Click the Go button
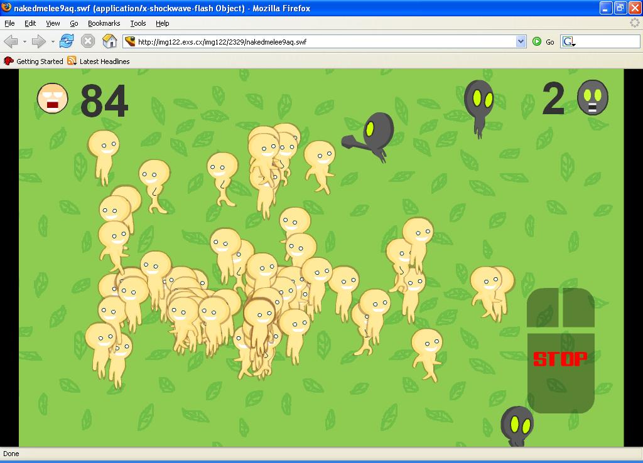Viewport: 643px width, 463px height. pyautogui.click(x=544, y=42)
